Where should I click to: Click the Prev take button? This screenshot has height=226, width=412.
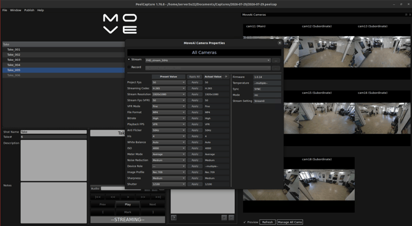coord(103,205)
